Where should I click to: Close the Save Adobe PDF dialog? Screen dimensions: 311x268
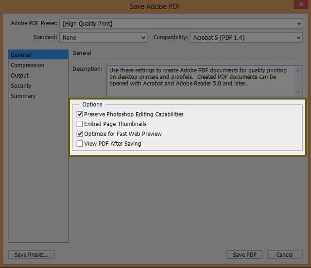point(301,4)
